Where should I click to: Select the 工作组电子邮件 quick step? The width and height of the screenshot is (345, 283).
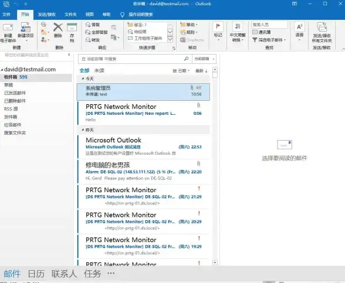[x=146, y=39]
